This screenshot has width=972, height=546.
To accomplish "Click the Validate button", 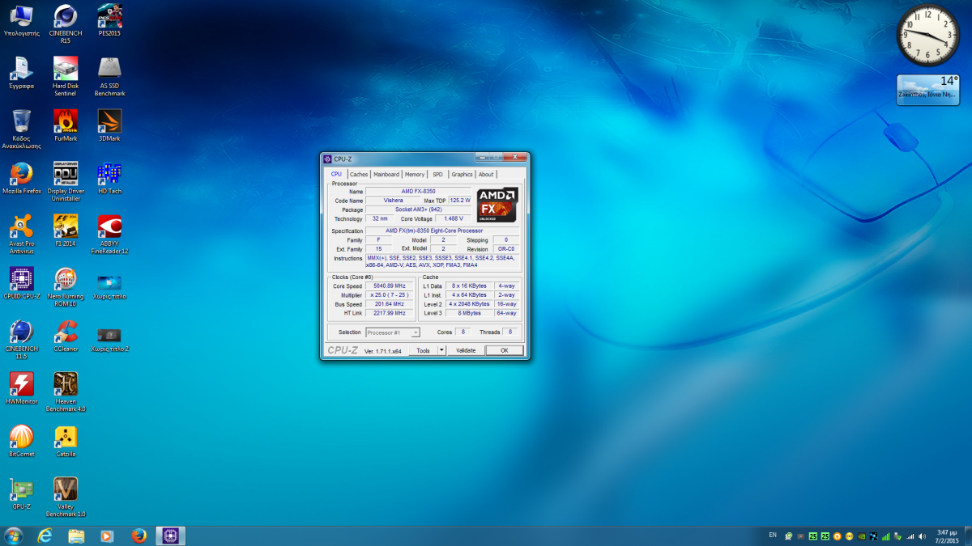I will pos(466,350).
